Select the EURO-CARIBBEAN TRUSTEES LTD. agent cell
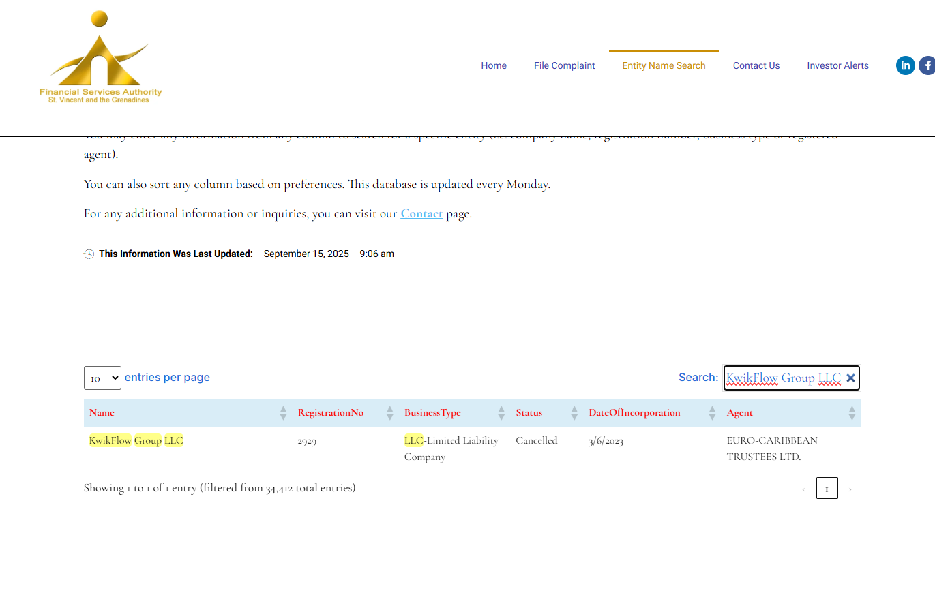Image resolution: width=935 pixels, height=595 pixels. (x=772, y=448)
